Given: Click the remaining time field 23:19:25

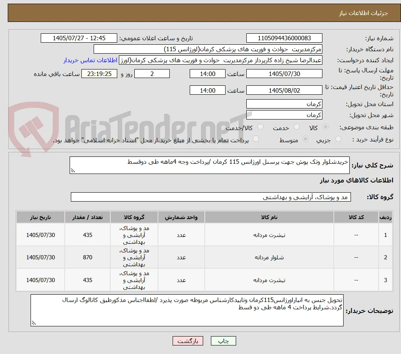Looking at the screenshot, I should [99, 74].
